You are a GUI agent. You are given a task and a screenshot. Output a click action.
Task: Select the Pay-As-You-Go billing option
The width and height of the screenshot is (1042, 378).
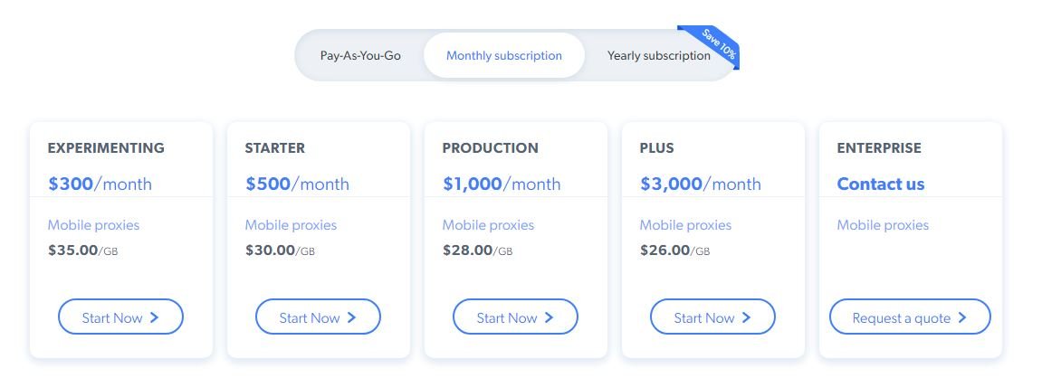(360, 55)
